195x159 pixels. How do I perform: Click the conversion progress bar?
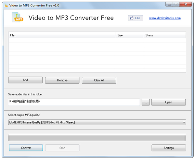pos(97,138)
